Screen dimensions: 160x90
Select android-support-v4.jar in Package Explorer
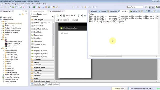coord(15,41)
